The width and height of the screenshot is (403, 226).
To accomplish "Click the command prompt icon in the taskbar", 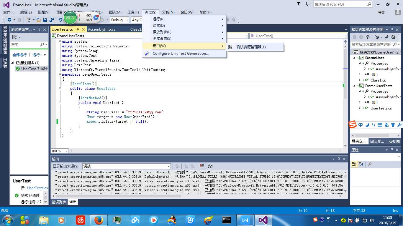I will pyautogui.click(x=226, y=220).
